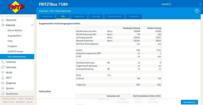Select DSL-Informationen in the sidebar
This screenshot has width=203, height=105.
[x=17, y=57]
